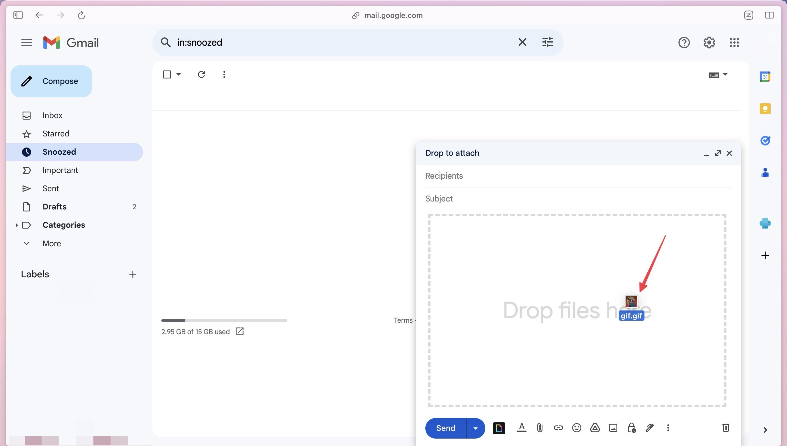Viewport: 787px width, 446px height.
Task: Click the Gmail logo
Action: 71,43
